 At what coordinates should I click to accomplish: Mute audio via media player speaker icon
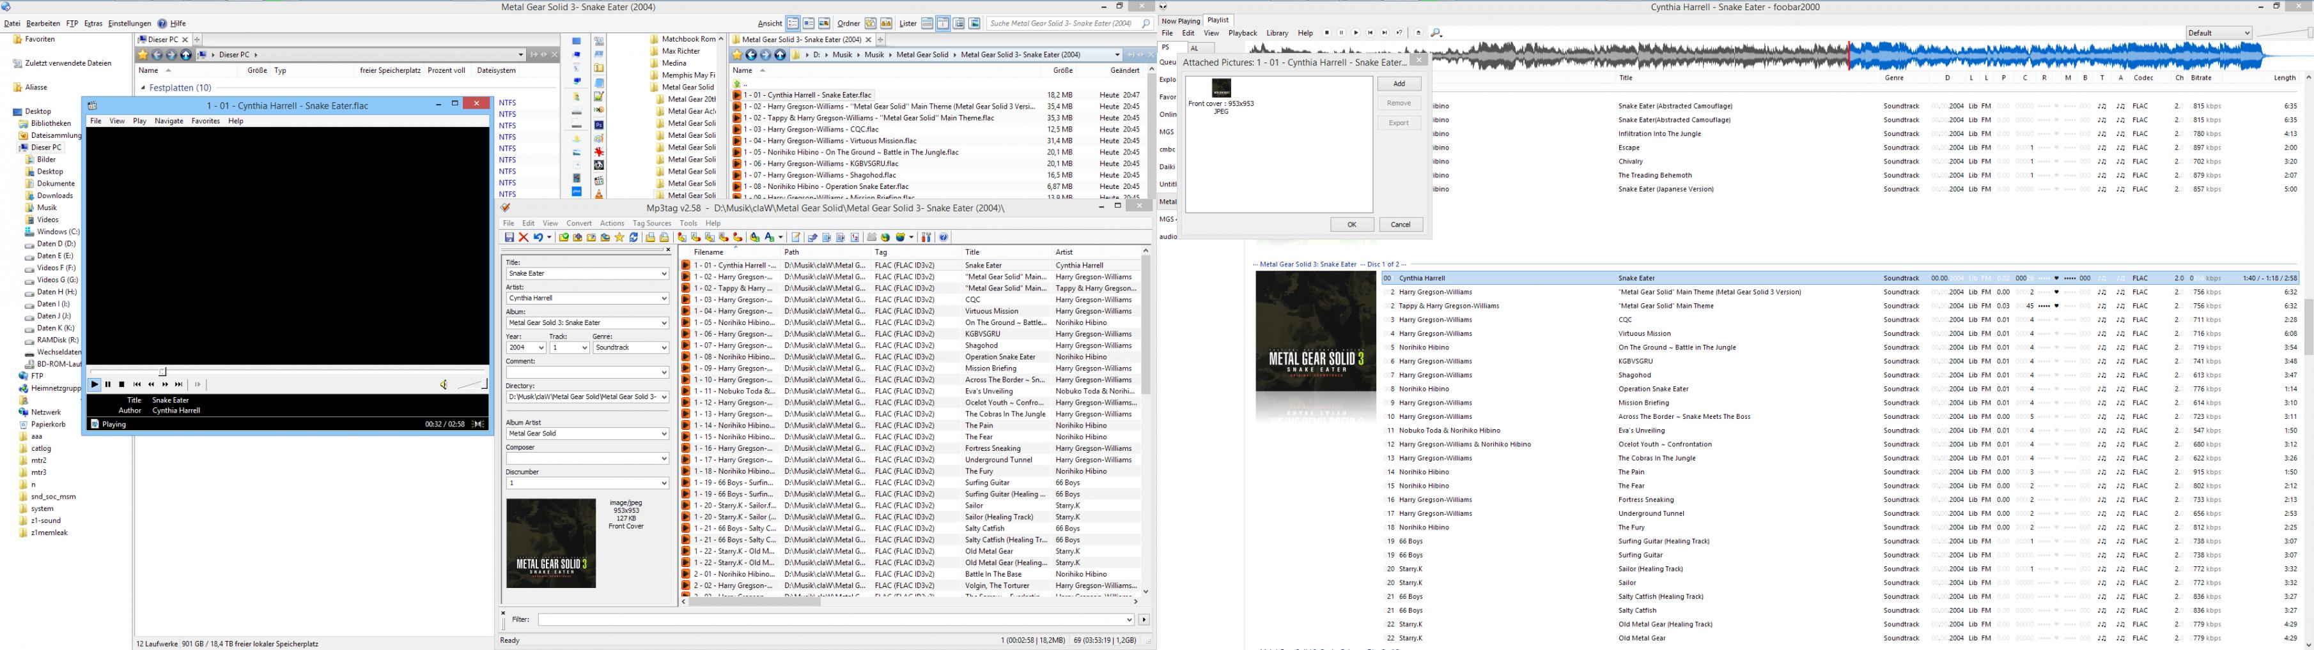(443, 384)
